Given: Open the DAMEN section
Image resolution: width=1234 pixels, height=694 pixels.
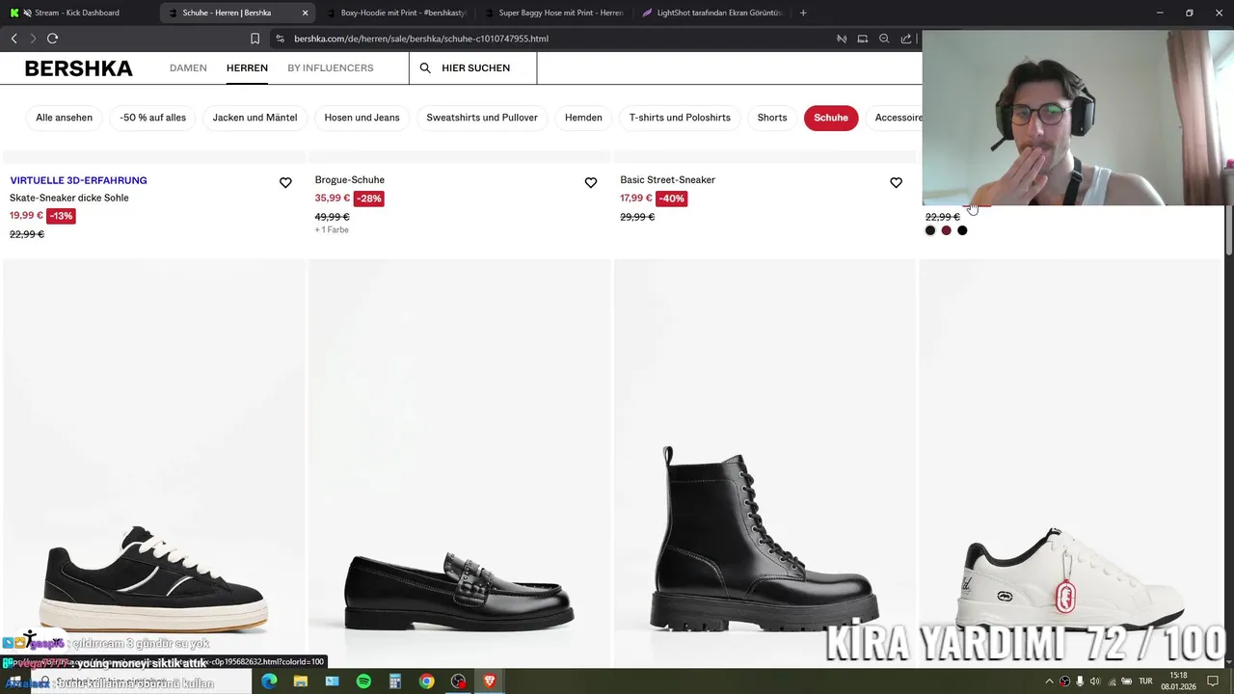Looking at the screenshot, I should [x=188, y=68].
